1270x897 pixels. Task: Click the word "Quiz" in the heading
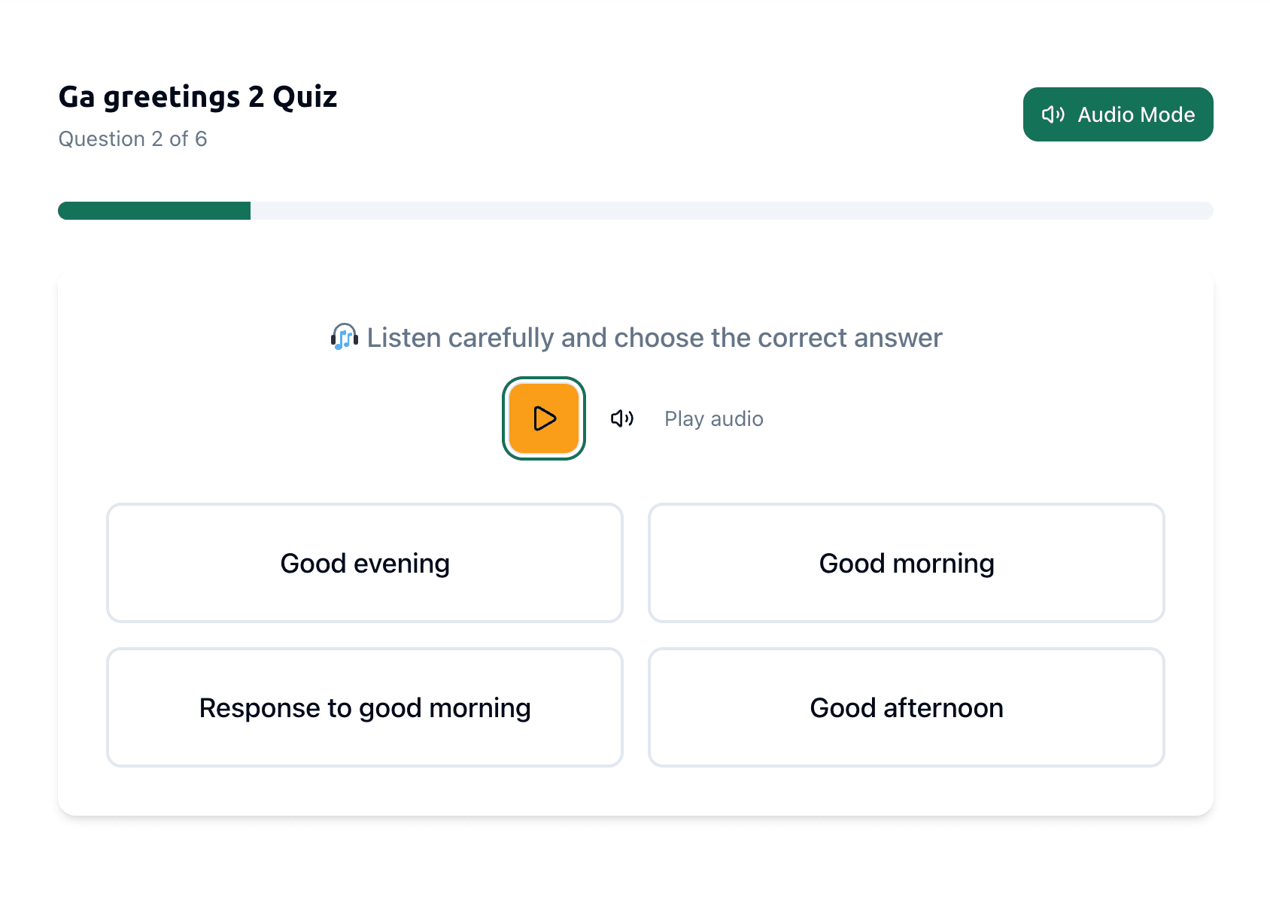[305, 97]
